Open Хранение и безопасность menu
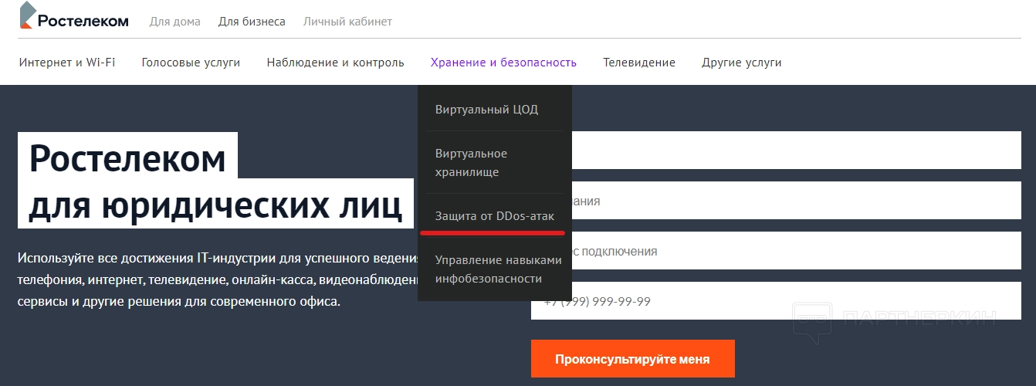 503,63
